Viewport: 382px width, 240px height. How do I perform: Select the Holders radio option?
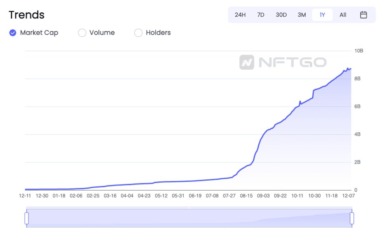138,33
